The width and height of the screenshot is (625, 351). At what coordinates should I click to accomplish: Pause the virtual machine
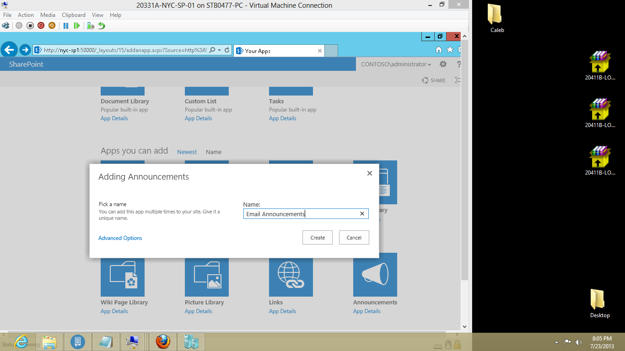(66, 26)
